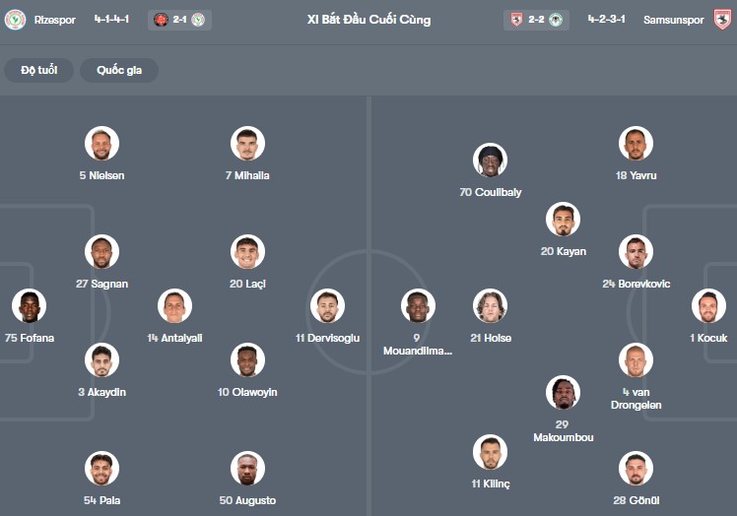
Task: Click the Rizespor team name link
Action: 54,20
